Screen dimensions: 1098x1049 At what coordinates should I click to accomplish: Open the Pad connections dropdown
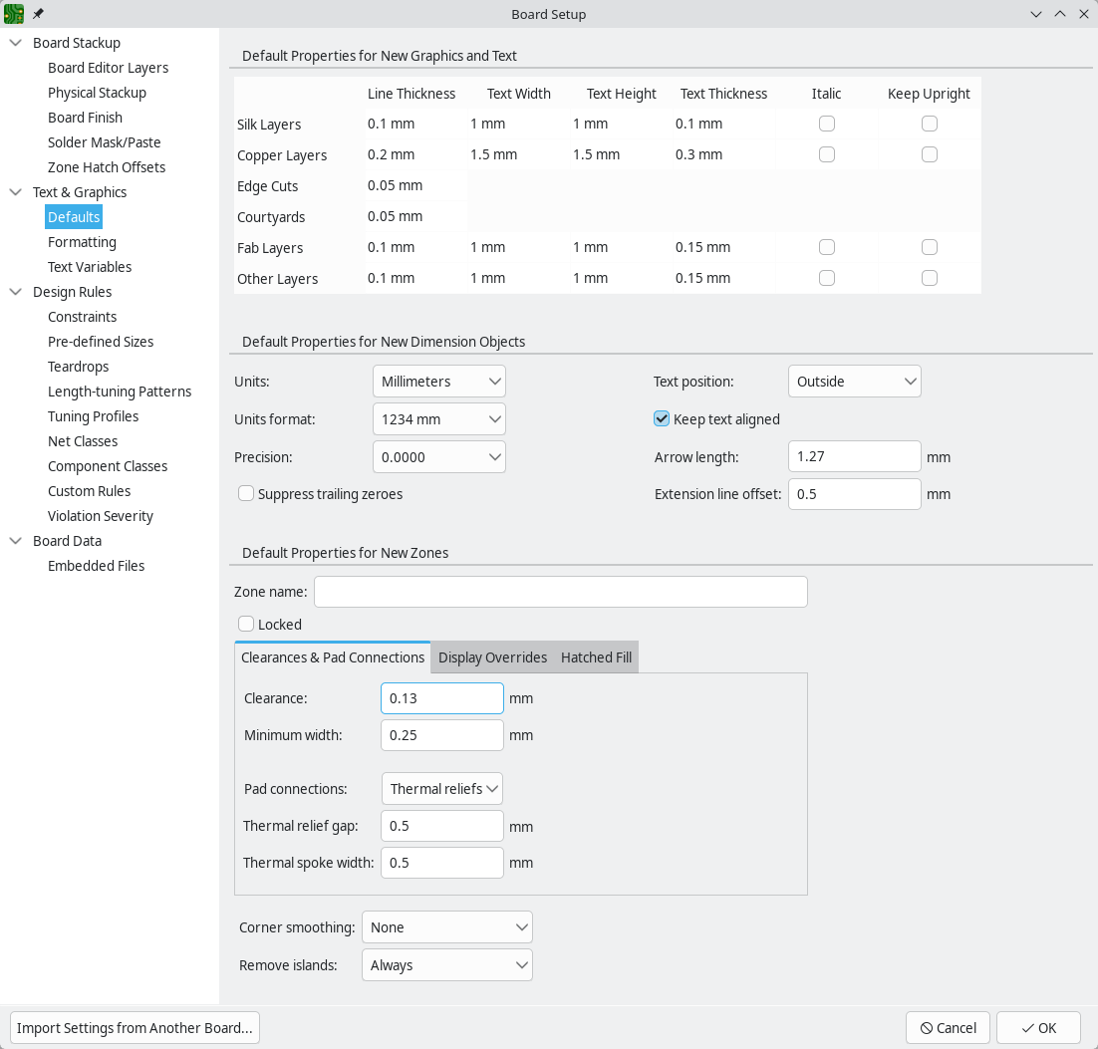(x=441, y=788)
